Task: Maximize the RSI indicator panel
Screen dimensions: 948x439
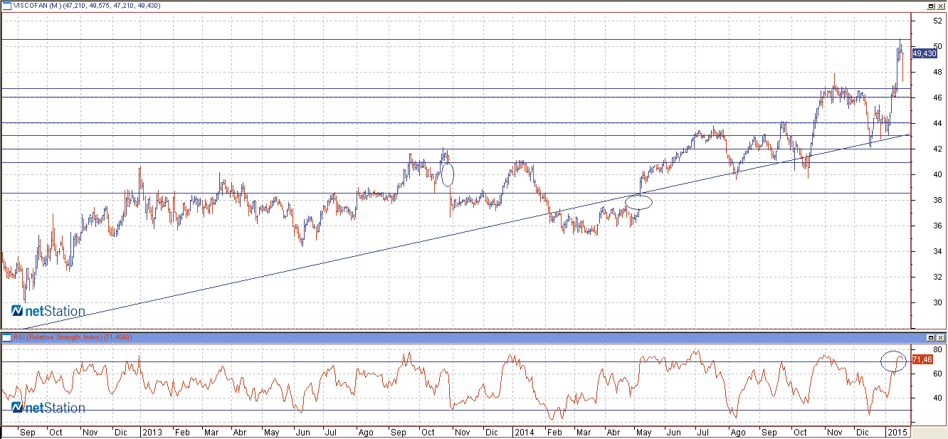Action: click(x=930, y=337)
